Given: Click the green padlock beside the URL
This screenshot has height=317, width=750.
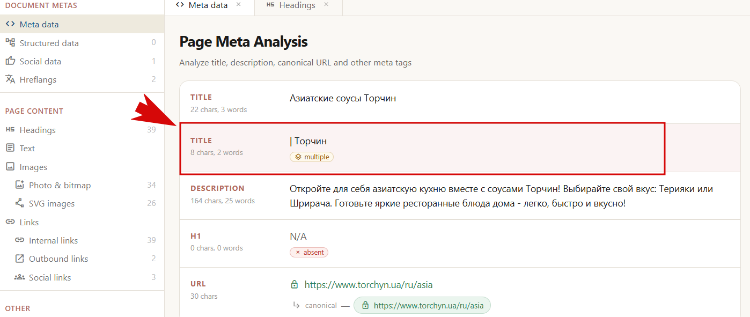Looking at the screenshot, I should tap(294, 285).
